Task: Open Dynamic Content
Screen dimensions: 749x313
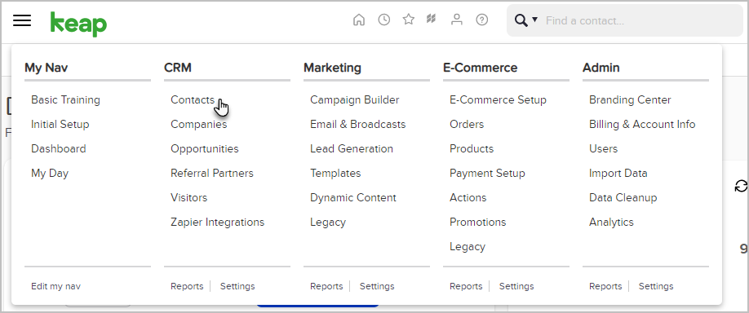Action: tap(353, 197)
